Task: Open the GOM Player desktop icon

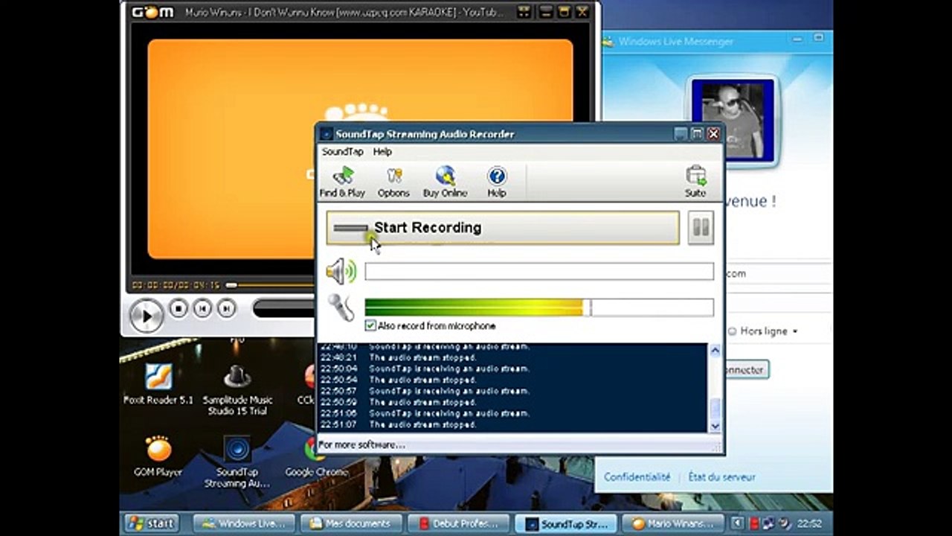Action: pyautogui.click(x=158, y=455)
